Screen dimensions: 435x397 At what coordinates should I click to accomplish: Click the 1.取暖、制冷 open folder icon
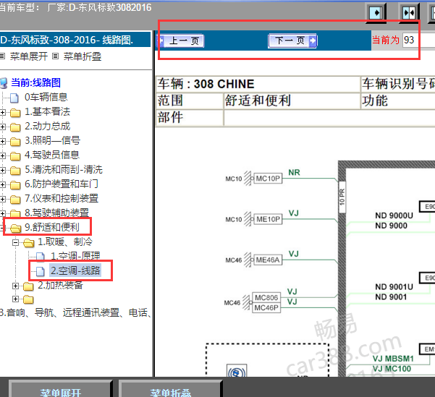(28, 243)
